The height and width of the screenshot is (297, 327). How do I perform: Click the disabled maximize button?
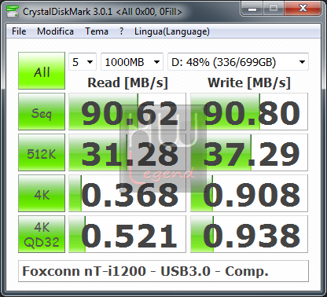(x=274, y=9)
